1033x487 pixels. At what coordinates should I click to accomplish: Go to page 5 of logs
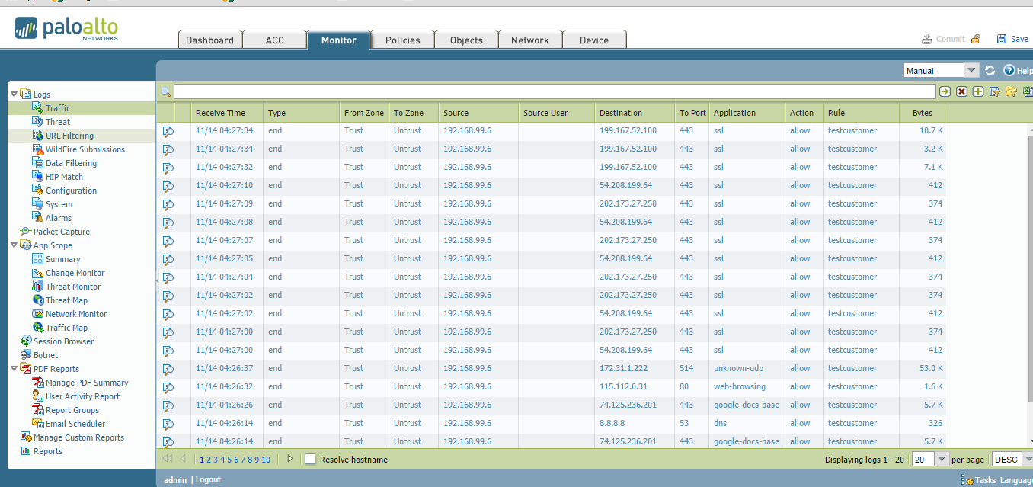click(x=229, y=460)
